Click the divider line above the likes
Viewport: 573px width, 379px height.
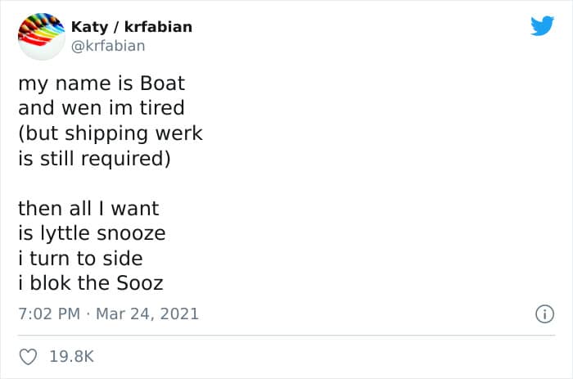286,335
